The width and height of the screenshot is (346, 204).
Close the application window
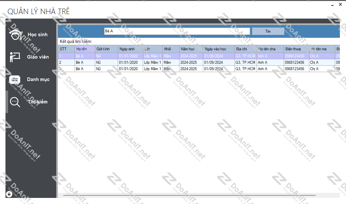tap(340, 4)
